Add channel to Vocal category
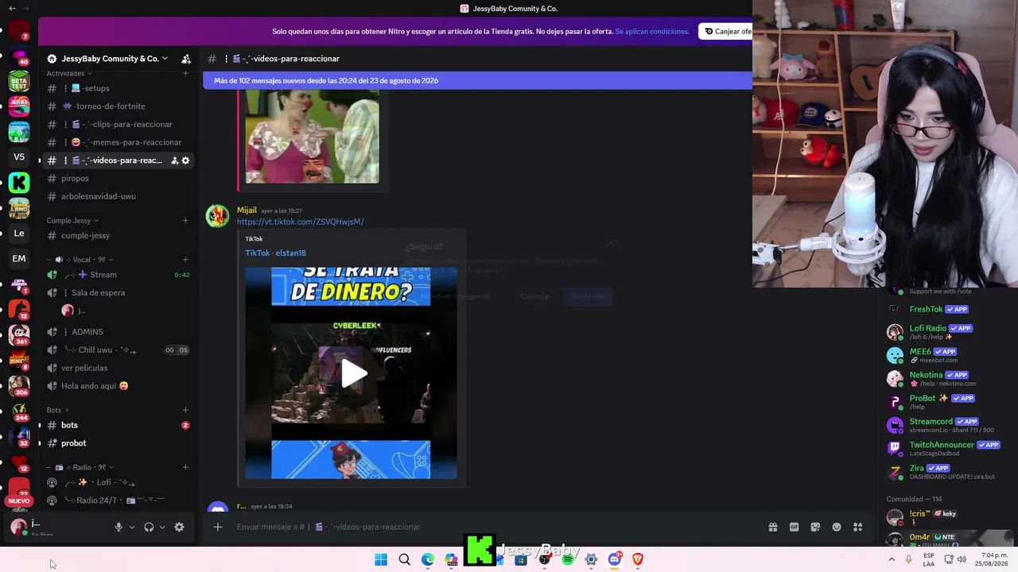This screenshot has width=1018, height=572. [x=185, y=259]
